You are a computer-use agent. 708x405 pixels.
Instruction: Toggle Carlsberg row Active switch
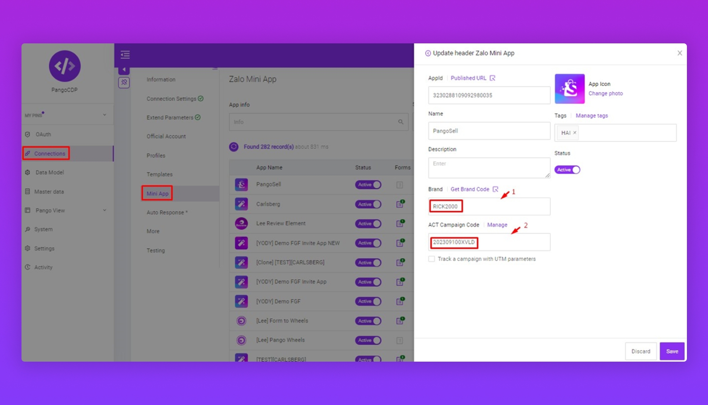[368, 204]
